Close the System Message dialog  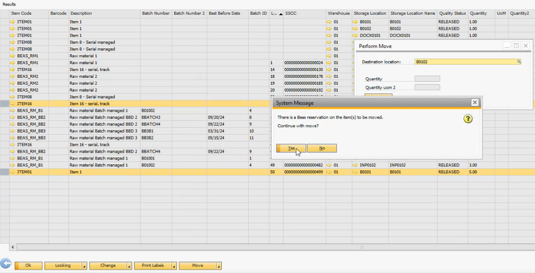pos(474,103)
